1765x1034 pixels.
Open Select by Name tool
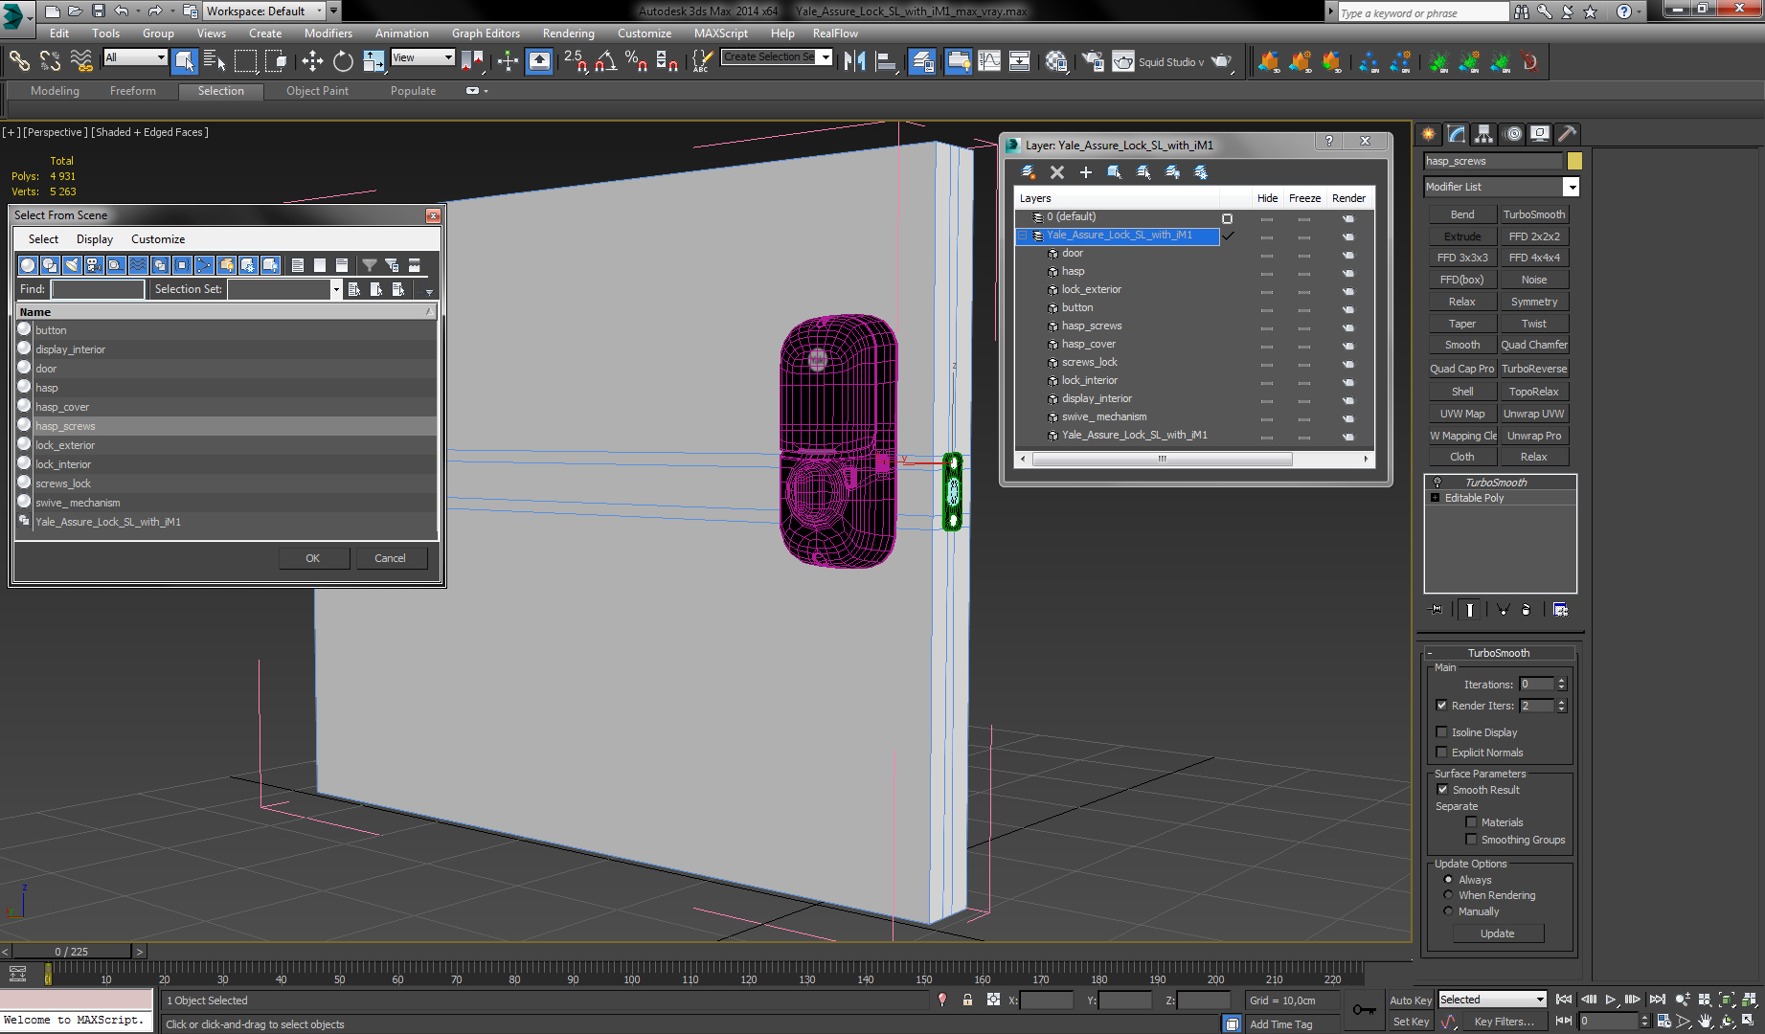(x=215, y=61)
